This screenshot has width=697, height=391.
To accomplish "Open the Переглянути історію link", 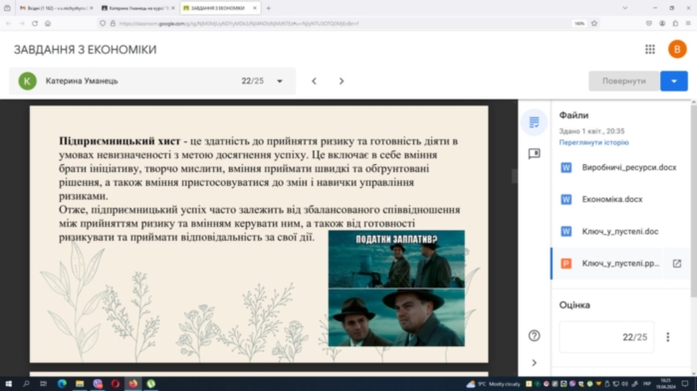I will [x=593, y=142].
